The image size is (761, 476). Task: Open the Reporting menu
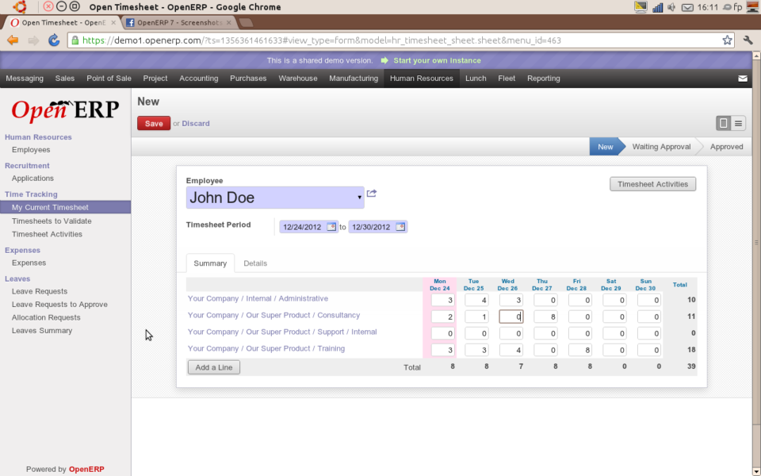click(544, 79)
